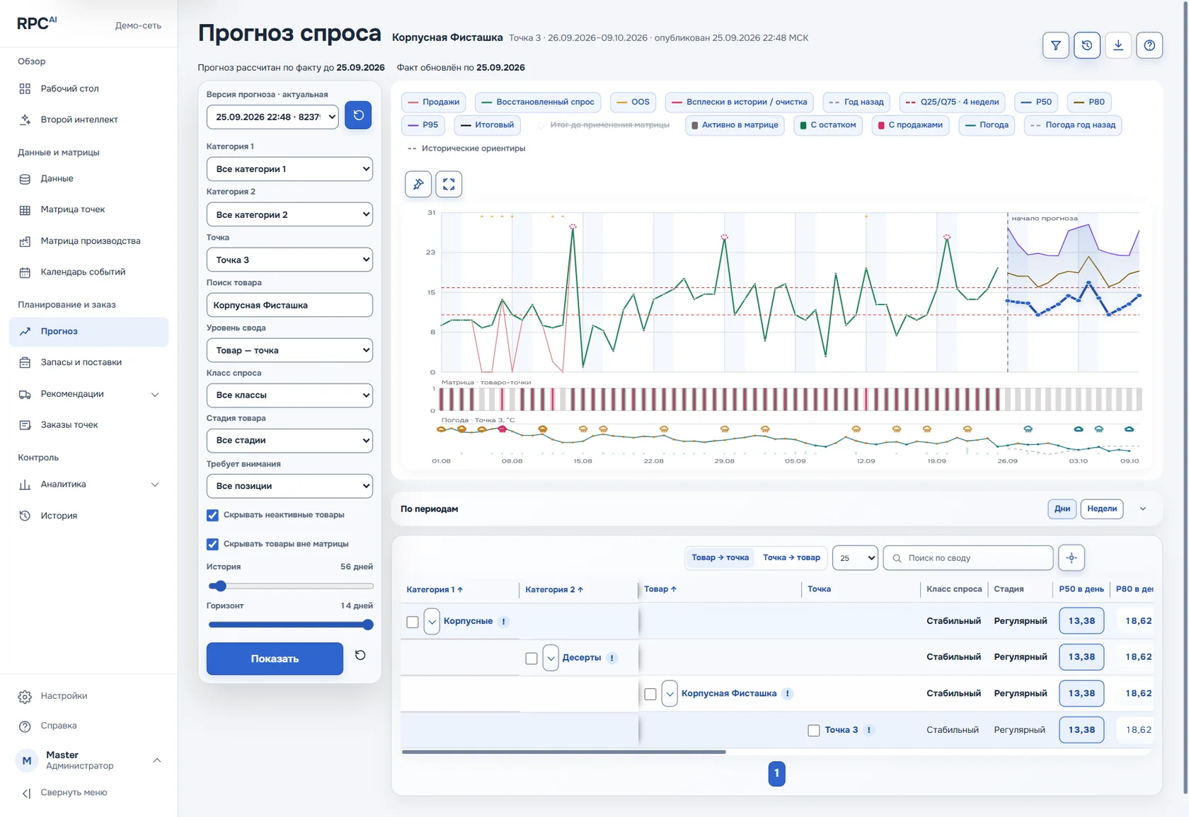Open Матрица производства in sidebar
Viewport: 1189px width, 817px height.
[90, 241]
